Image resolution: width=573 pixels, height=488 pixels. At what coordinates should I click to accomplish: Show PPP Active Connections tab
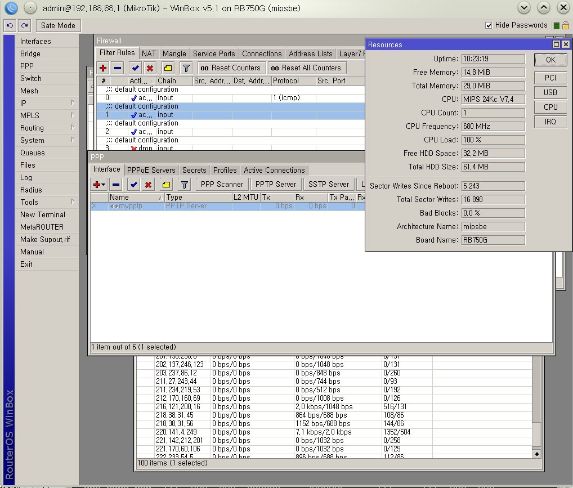(x=274, y=171)
